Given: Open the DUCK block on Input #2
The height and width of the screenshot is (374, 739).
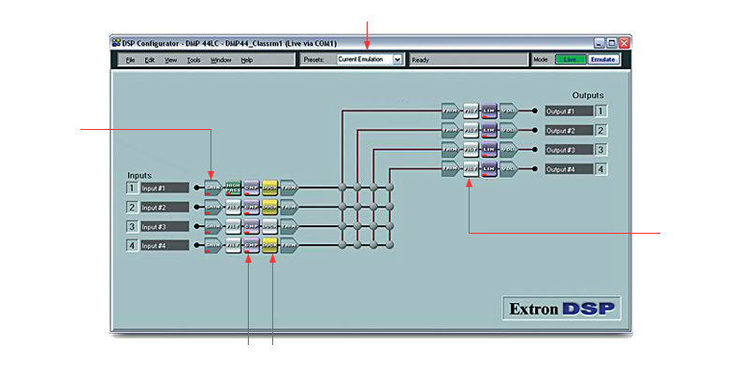Looking at the screenshot, I should coord(269,207).
